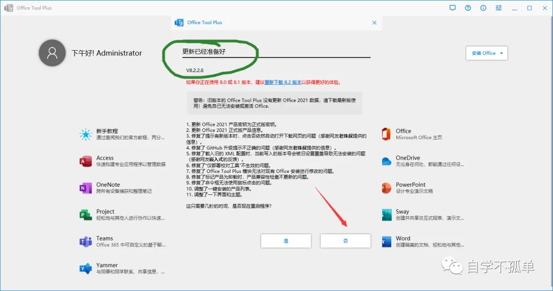
Task: Decline restart with the 否 button
Action: click(x=345, y=241)
